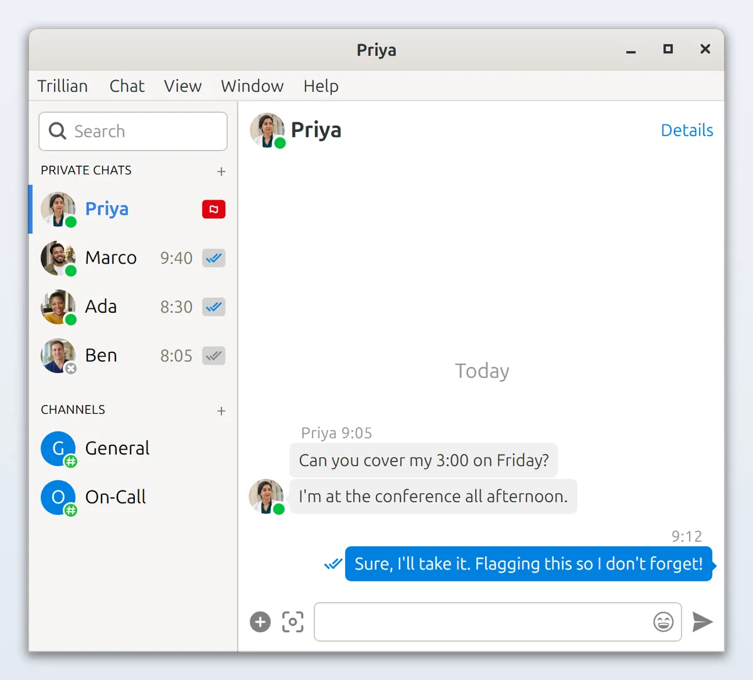Click Ben's avatar in private chats
The height and width of the screenshot is (680, 753).
tap(58, 356)
